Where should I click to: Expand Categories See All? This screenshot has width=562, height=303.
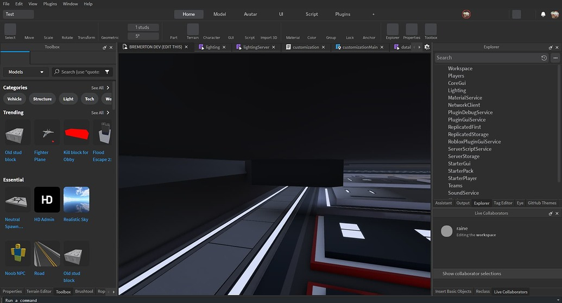(x=100, y=88)
